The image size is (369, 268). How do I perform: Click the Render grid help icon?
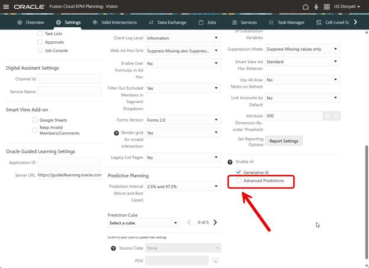click(x=116, y=133)
